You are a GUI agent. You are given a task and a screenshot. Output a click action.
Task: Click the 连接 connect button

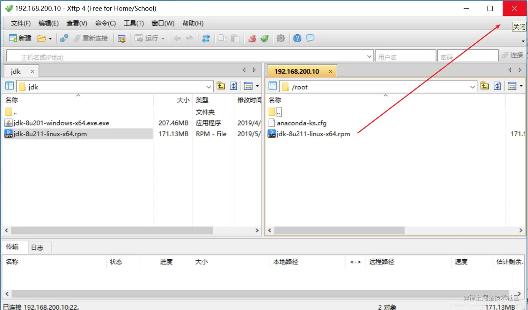pos(512,55)
